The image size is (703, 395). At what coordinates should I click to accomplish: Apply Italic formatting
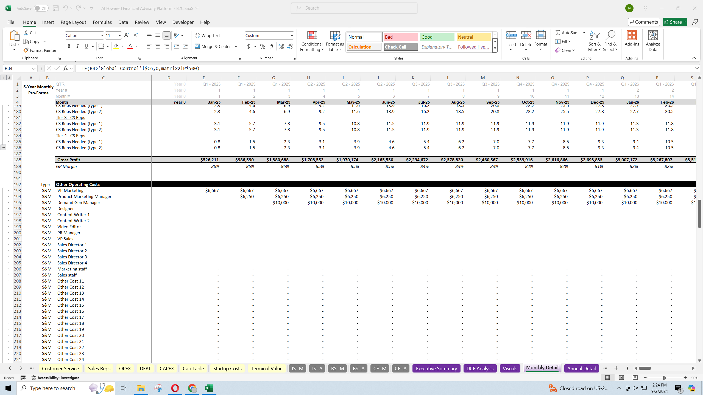pyautogui.click(x=78, y=46)
